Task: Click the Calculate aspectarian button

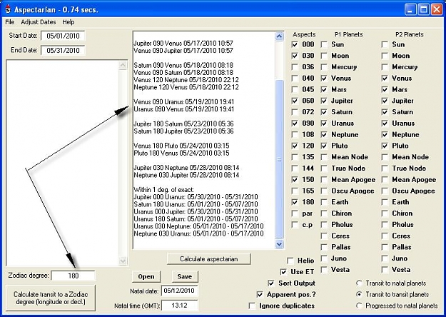Action: [209, 259]
